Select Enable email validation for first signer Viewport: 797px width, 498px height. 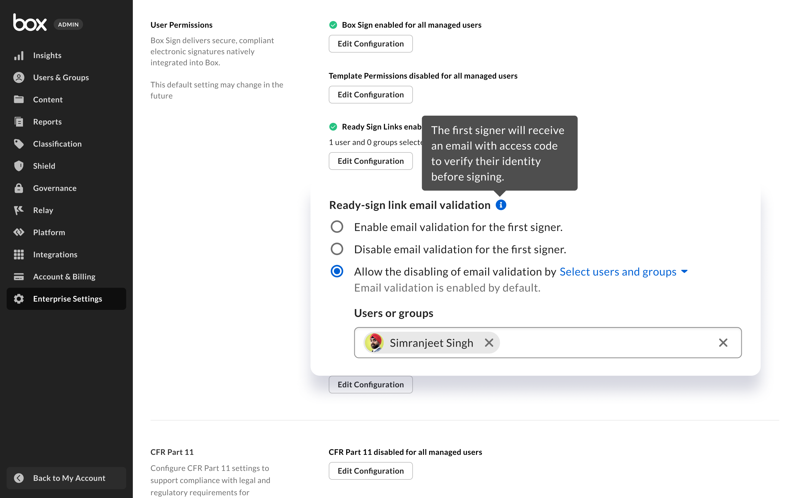337,227
